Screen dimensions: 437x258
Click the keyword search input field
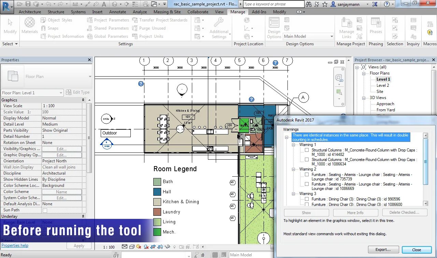[x=273, y=4]
